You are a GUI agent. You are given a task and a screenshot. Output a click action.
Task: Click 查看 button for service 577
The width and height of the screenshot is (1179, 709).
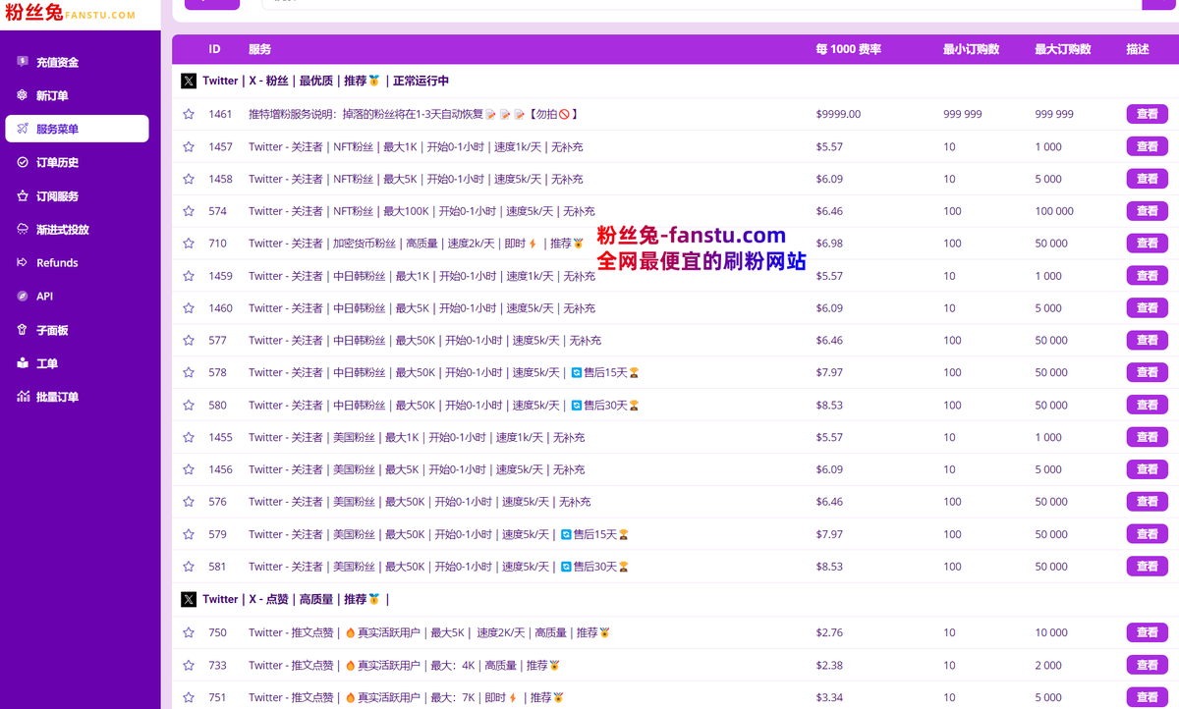point(1147,340)
